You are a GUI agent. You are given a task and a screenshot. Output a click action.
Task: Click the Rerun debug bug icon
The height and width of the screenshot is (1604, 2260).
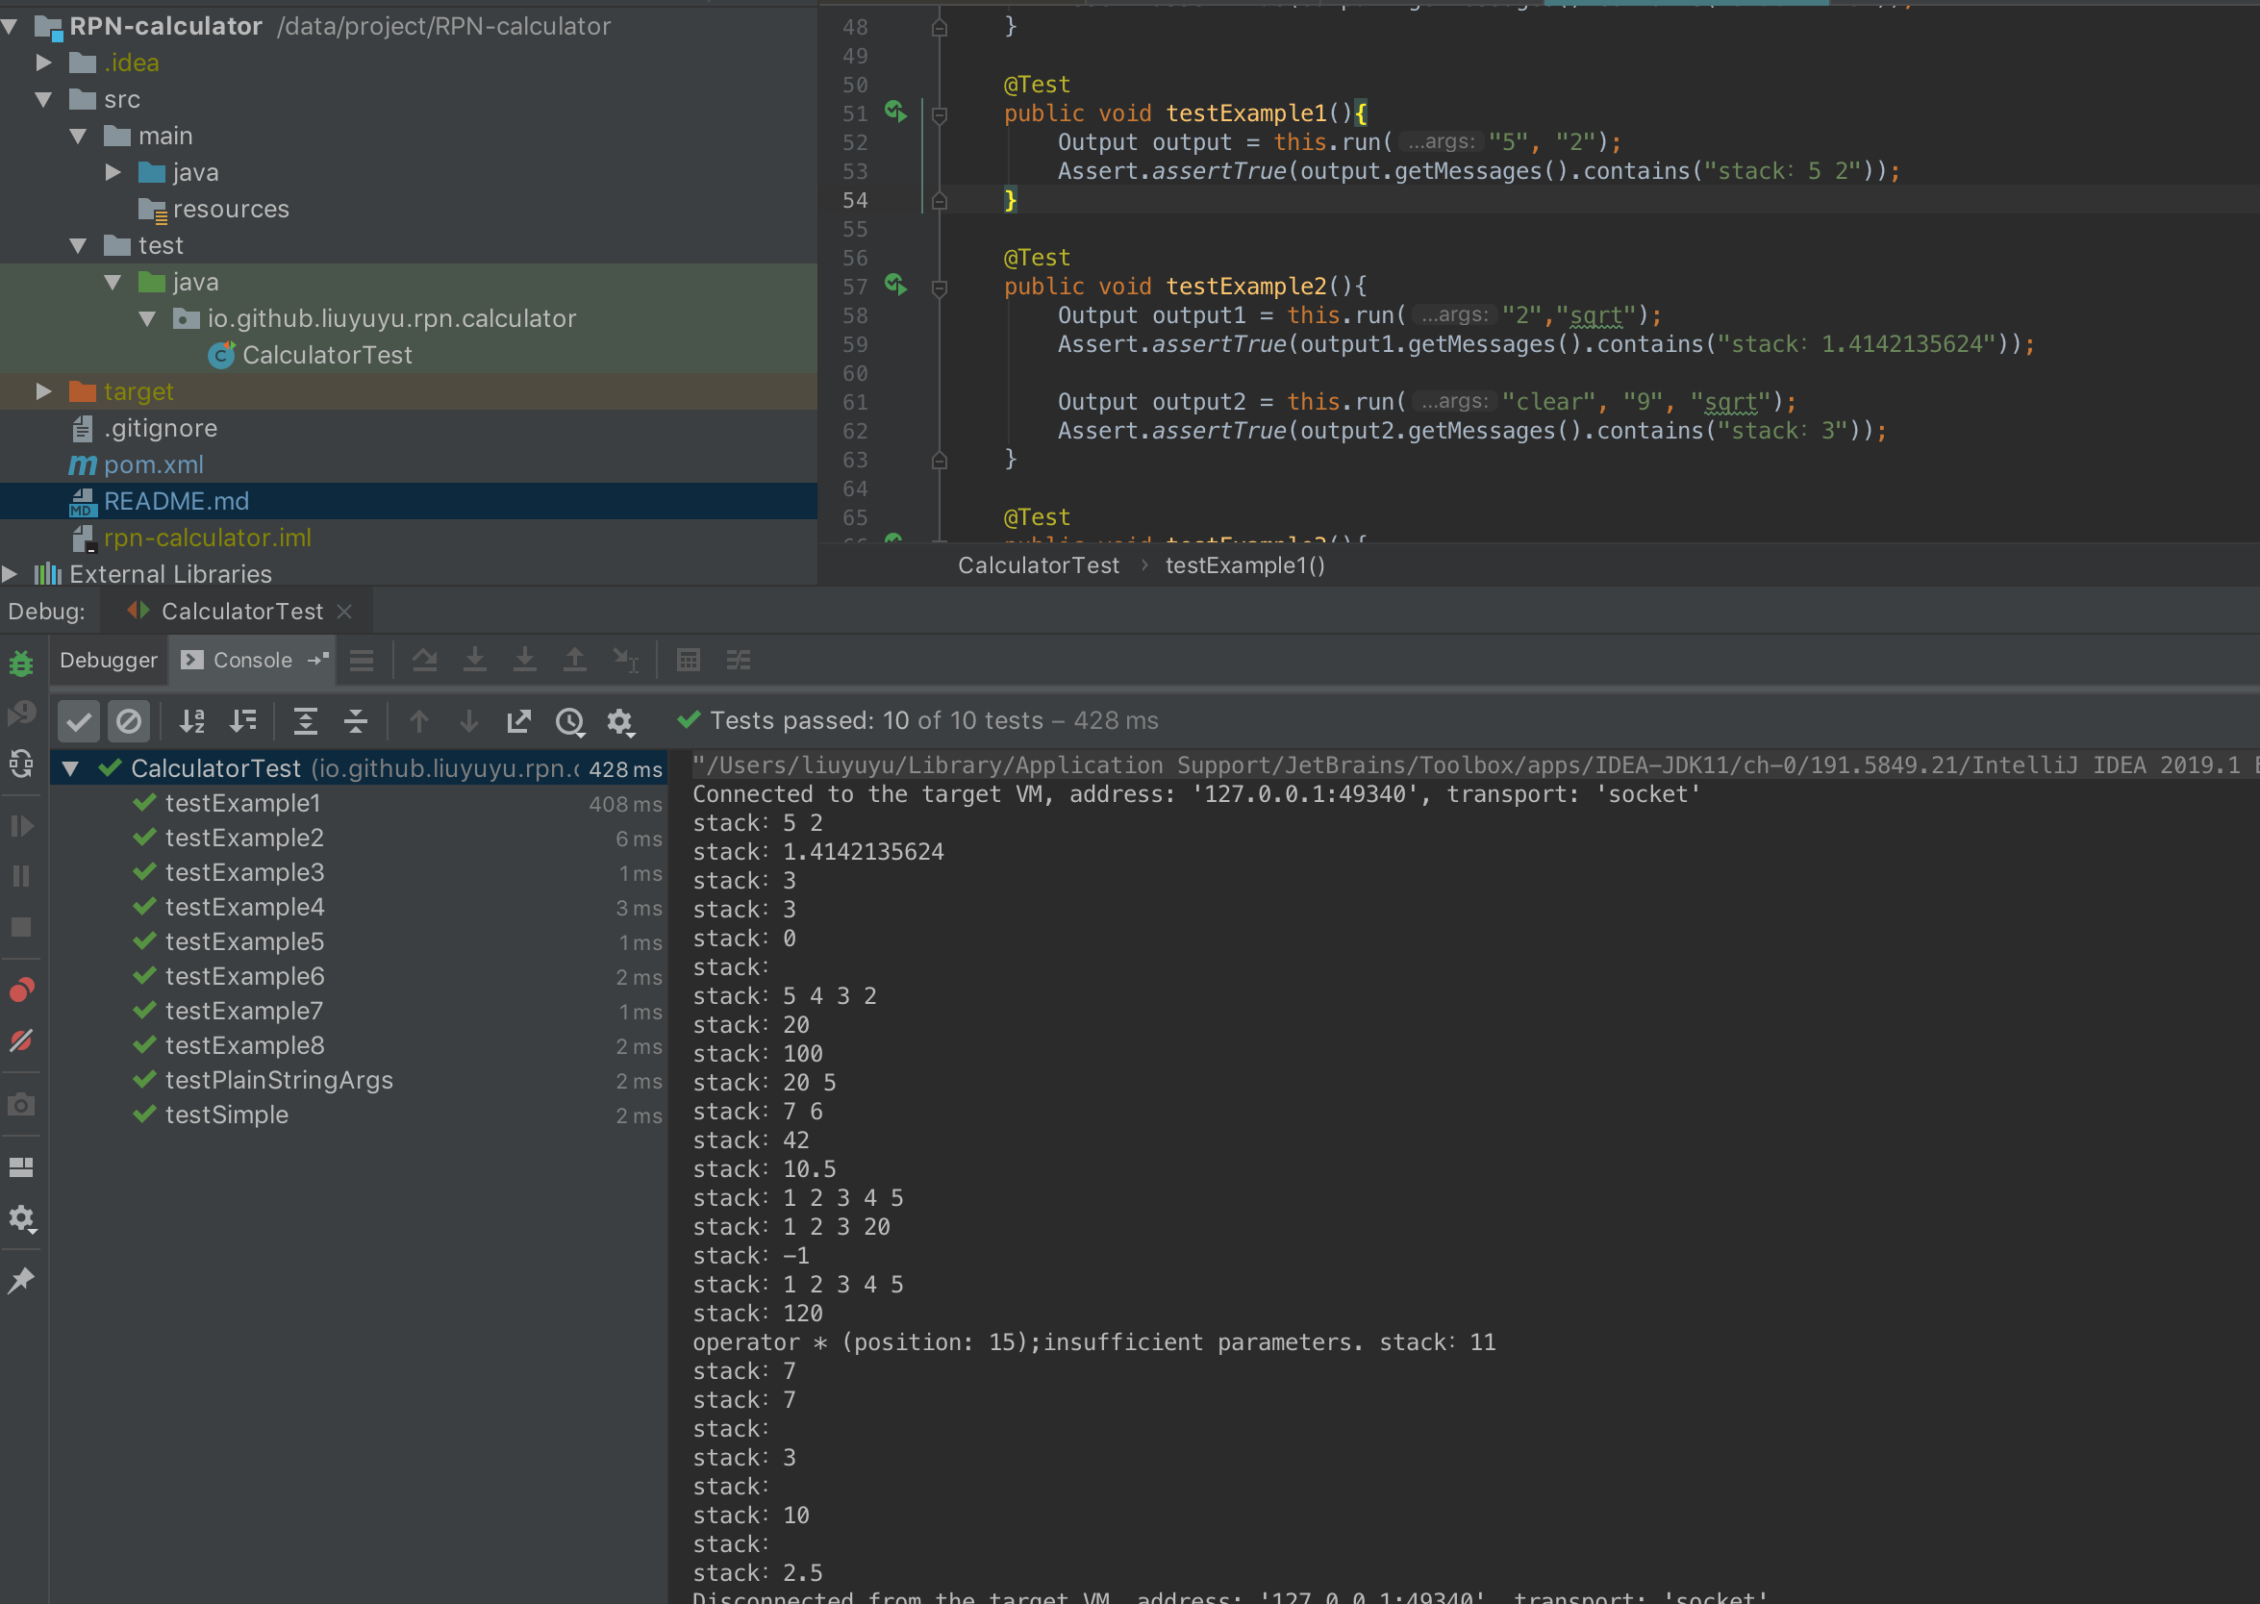pyautogui.click(x=21, y=663)
